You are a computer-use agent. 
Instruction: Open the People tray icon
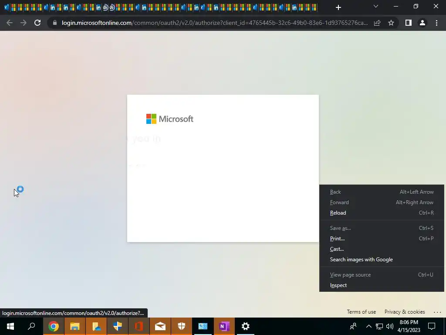[353, 326]
